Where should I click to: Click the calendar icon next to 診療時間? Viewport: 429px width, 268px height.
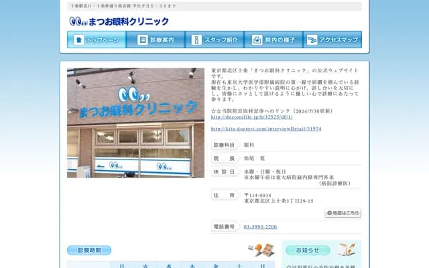click(x=261, y=250)
